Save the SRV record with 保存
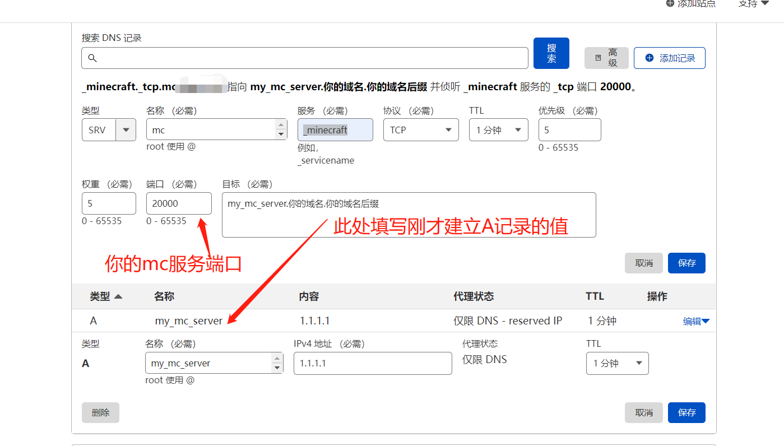The image size is (784, 446). click(x=686, y=263)
